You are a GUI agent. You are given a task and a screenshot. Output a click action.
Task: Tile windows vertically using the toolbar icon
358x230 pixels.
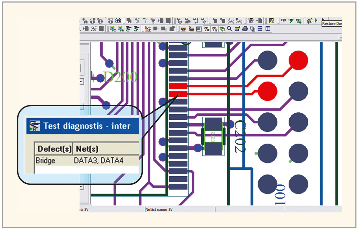point(268,29)
